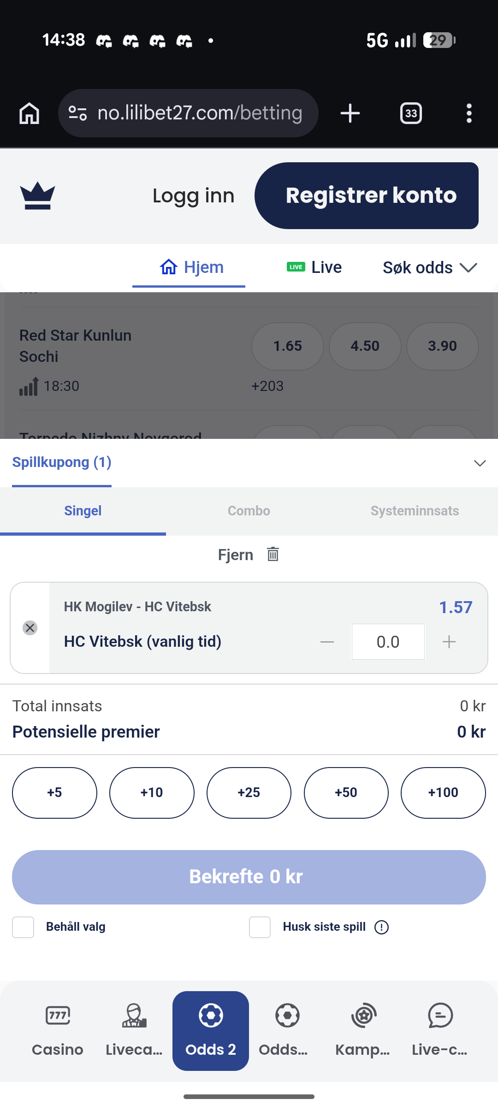This screenshot has width=498, height=1111.
Task: Click the Registrer konto button
Action: click(x=367, y=195)
